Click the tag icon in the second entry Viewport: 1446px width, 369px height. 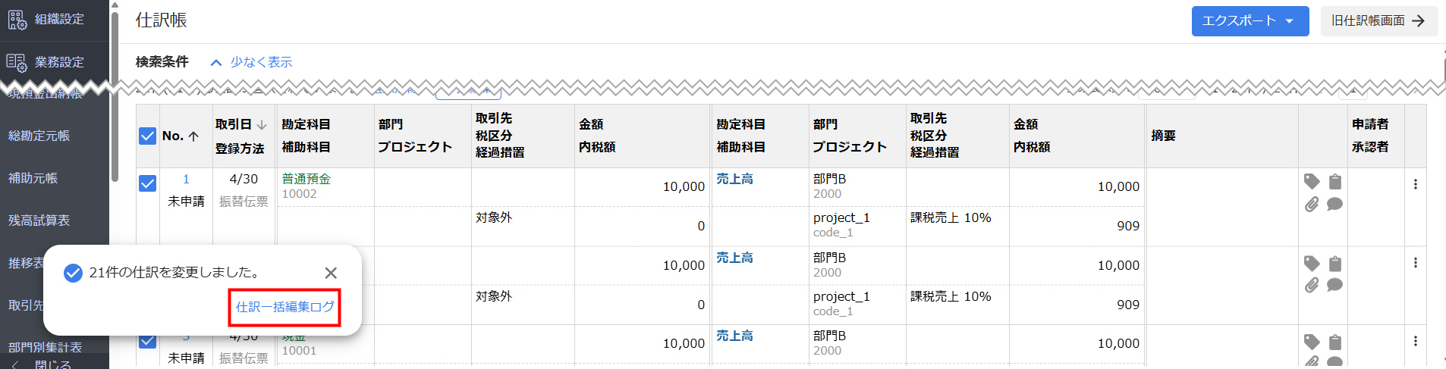(1312, 263)
